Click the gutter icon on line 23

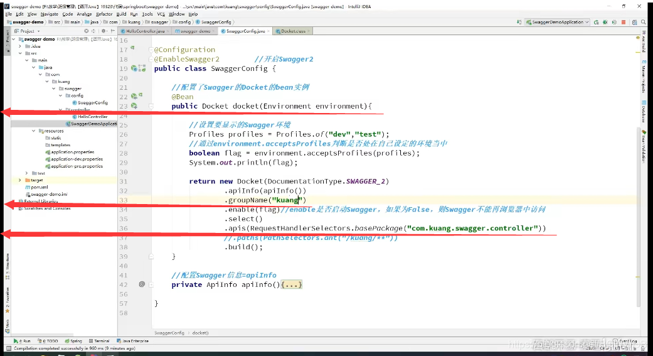(134, 106)
